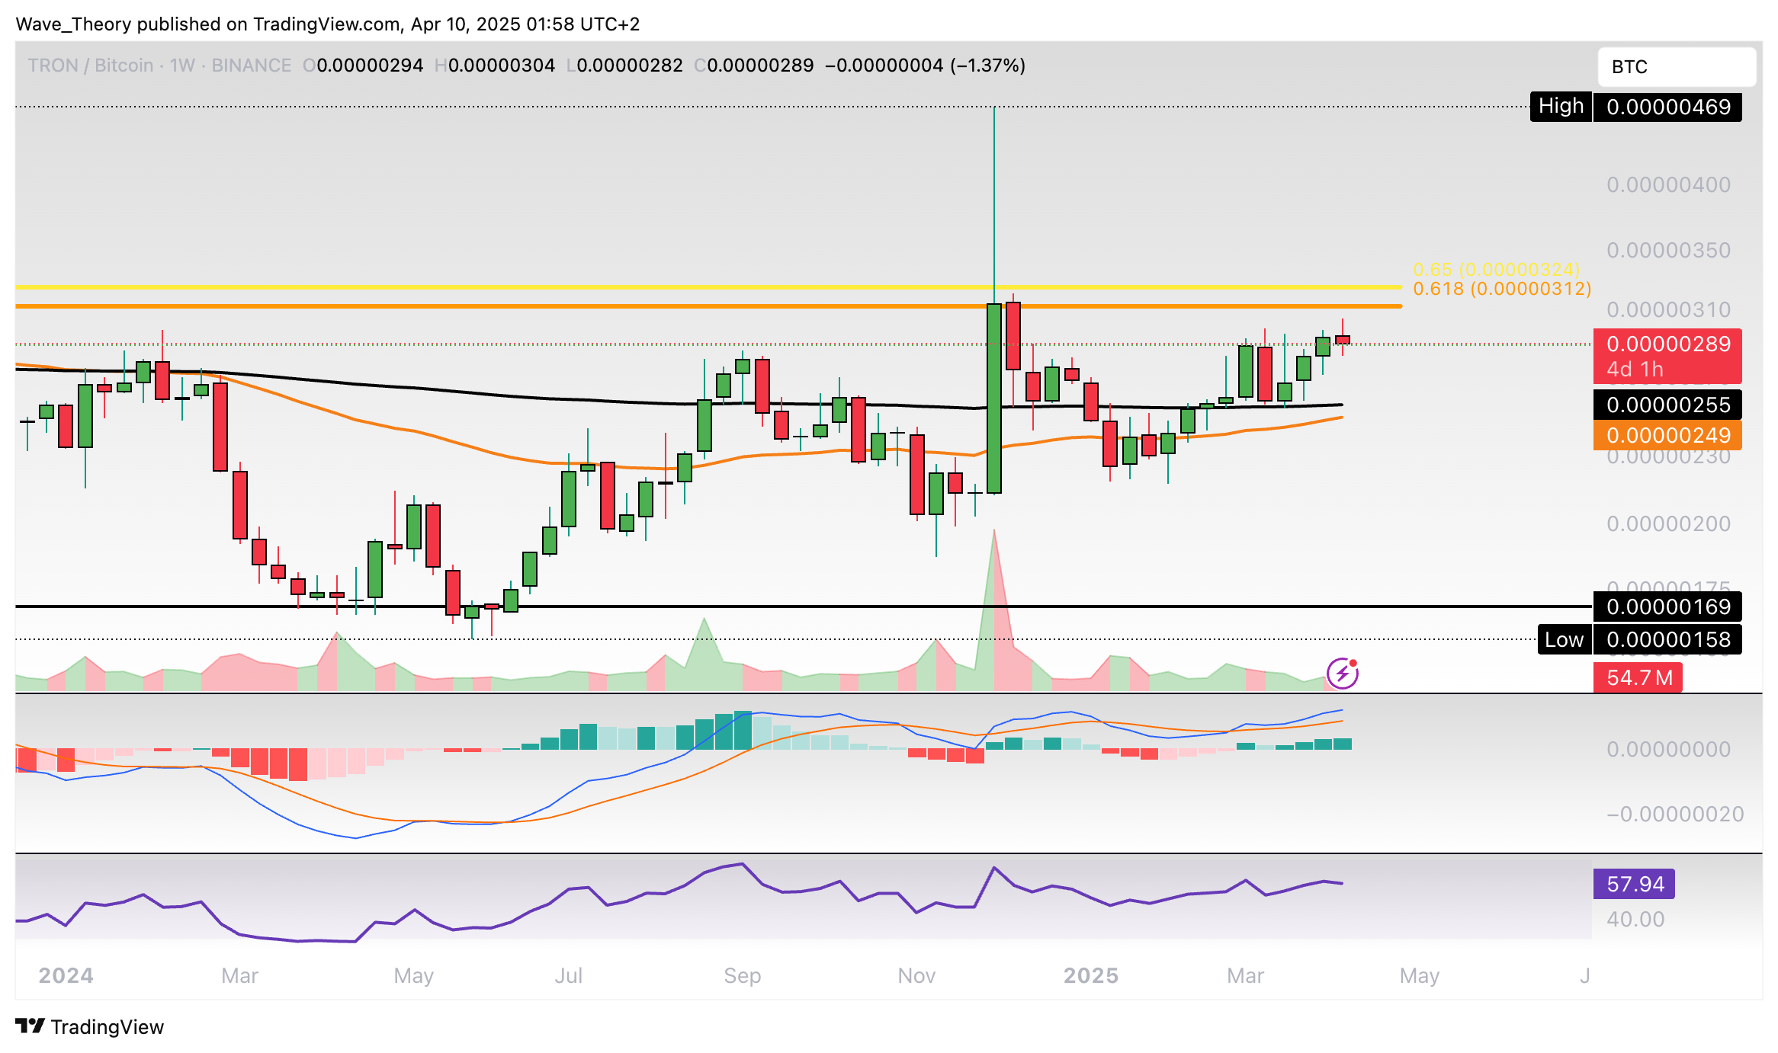1778x1053 pixels.
Task: Click the Sep label on time axis
Action: [x=742, y=975]
